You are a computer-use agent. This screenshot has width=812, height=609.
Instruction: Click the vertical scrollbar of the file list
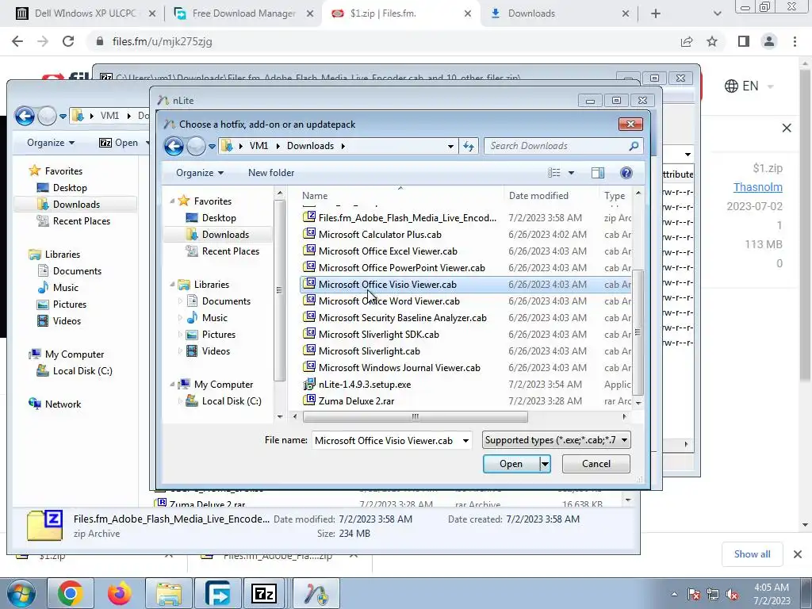pyautogui.click(x=638, y=331)
